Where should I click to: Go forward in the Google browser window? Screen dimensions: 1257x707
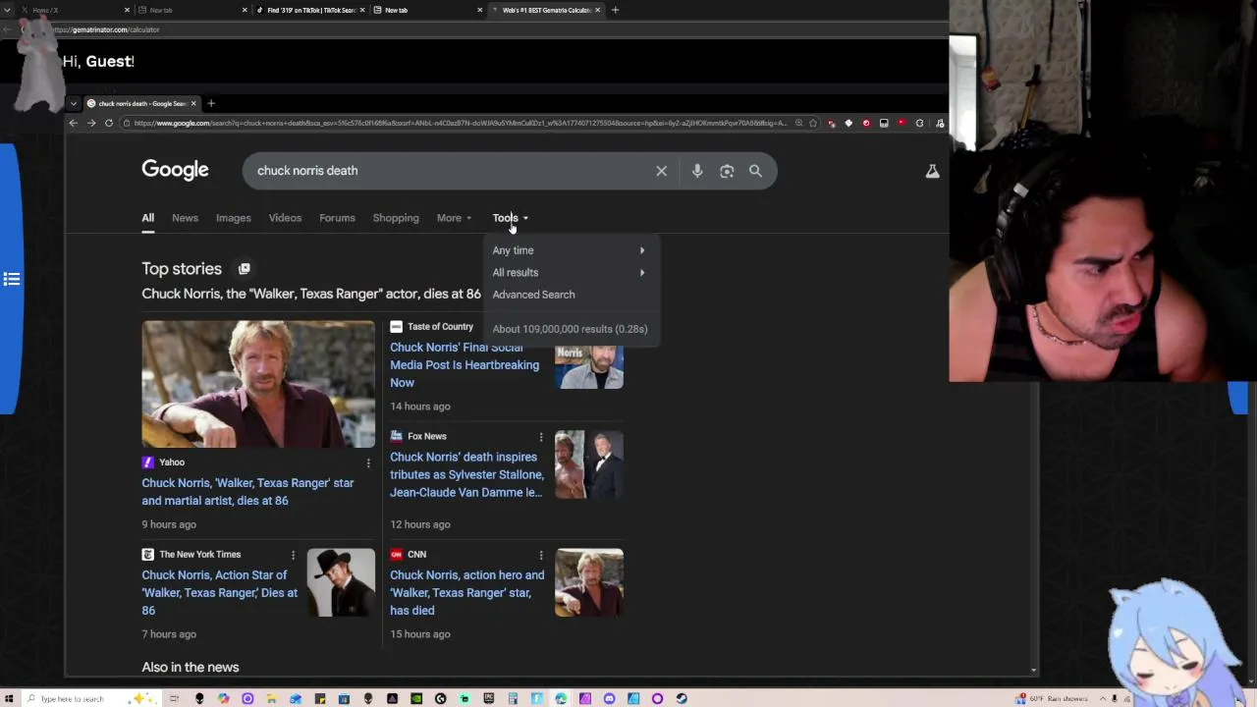point(91,123)
